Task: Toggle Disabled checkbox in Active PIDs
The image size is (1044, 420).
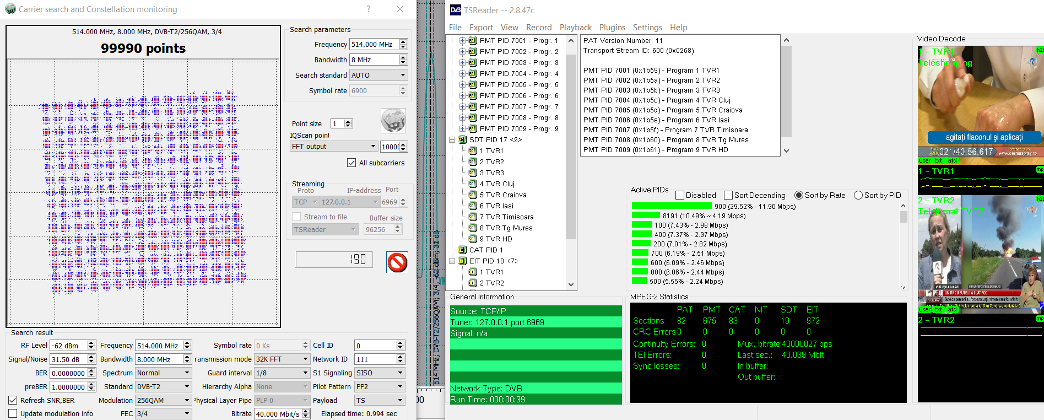Action: [680, 195]
